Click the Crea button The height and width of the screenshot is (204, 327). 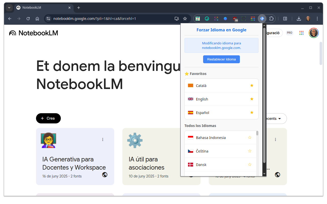[48, 118]
